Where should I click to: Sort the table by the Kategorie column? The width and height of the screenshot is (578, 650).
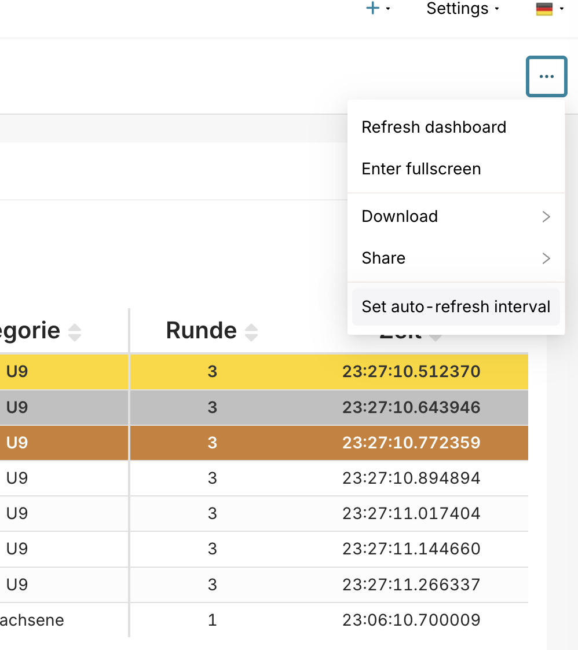point(75,330)
